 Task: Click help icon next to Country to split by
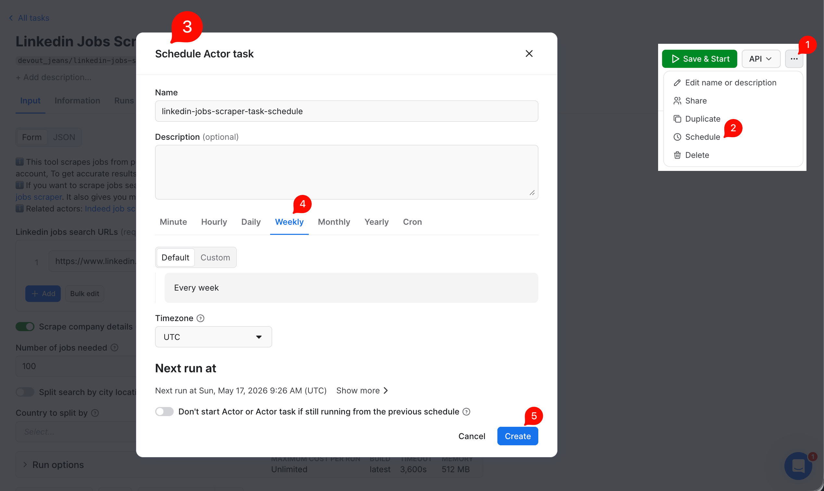tap(95, 413)
